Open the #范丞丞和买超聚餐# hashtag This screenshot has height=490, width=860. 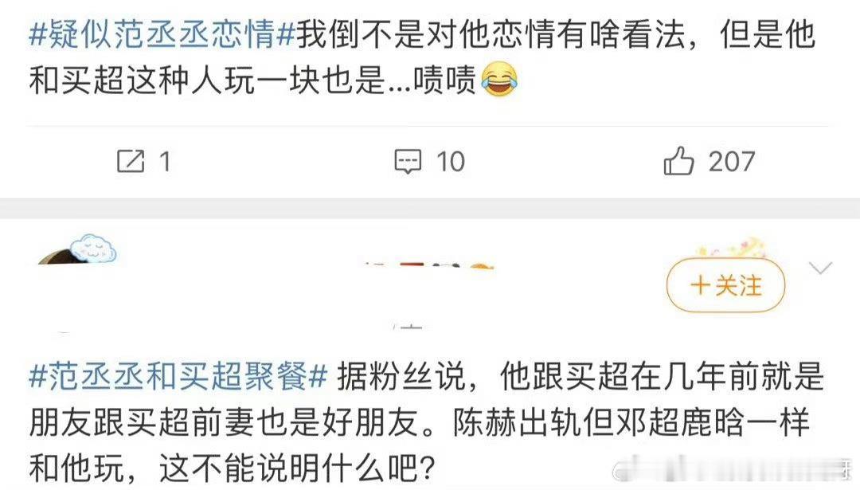(x=178, y=376)
